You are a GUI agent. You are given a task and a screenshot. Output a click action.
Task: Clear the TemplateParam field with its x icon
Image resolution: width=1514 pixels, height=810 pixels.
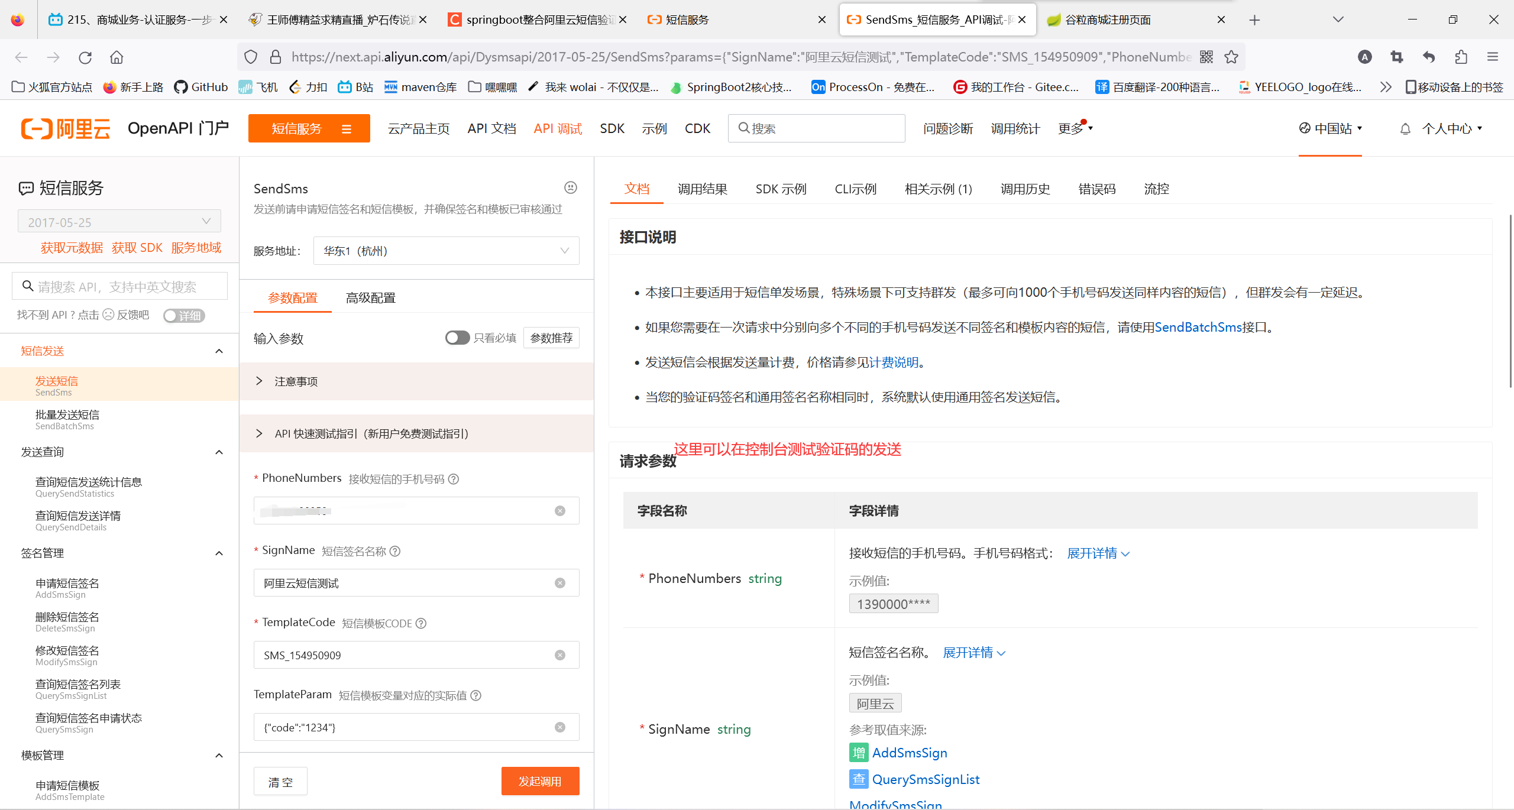click(x=560, y=727)
